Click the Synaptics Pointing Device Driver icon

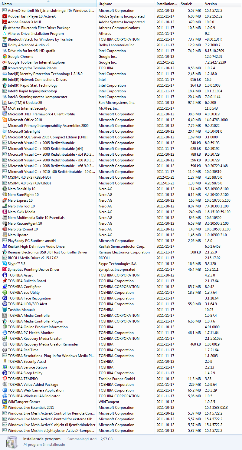tap(5, 270)
